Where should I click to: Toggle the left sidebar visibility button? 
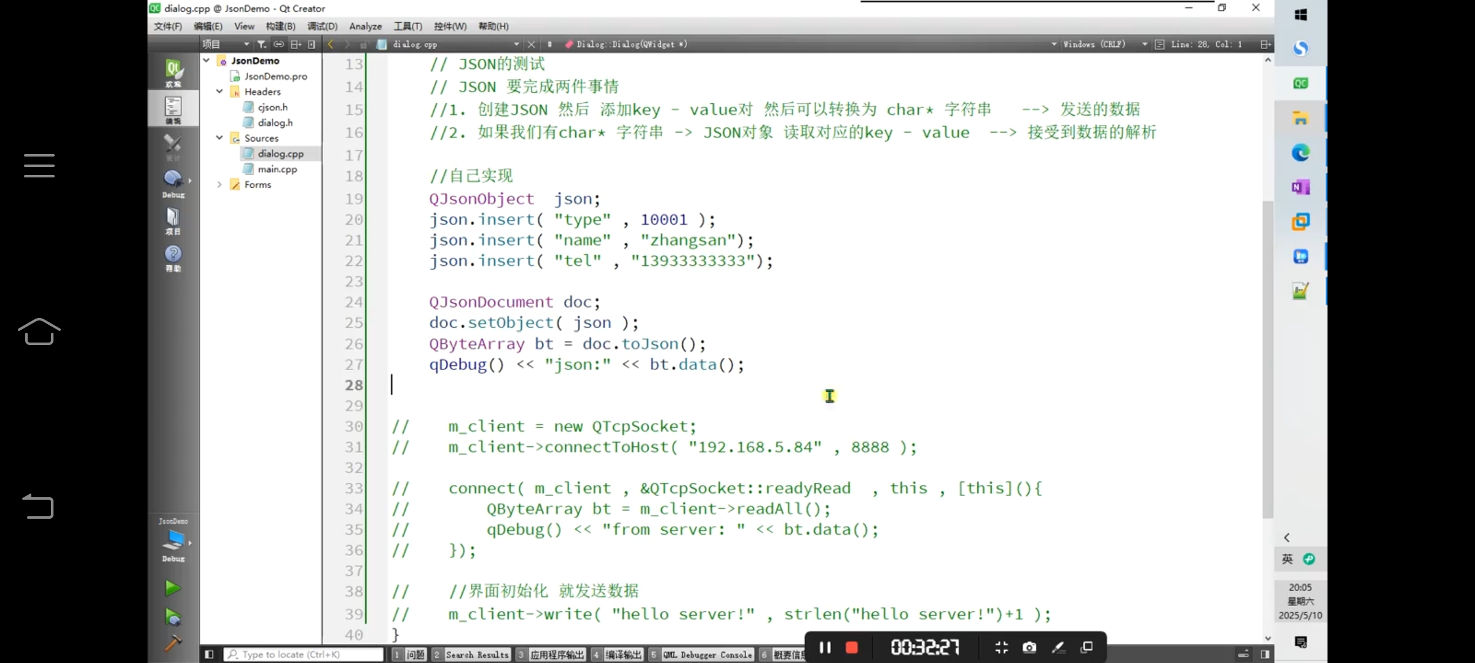tap(209, 654)
